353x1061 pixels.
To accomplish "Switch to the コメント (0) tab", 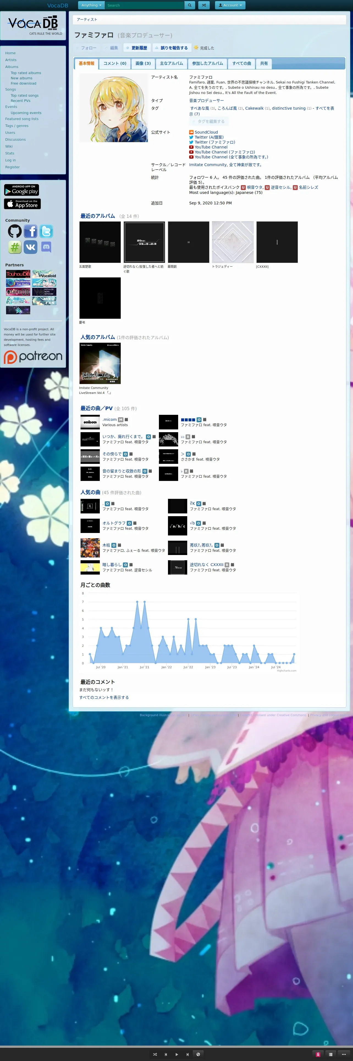I will pyautogui.click(x=115, y=63).
